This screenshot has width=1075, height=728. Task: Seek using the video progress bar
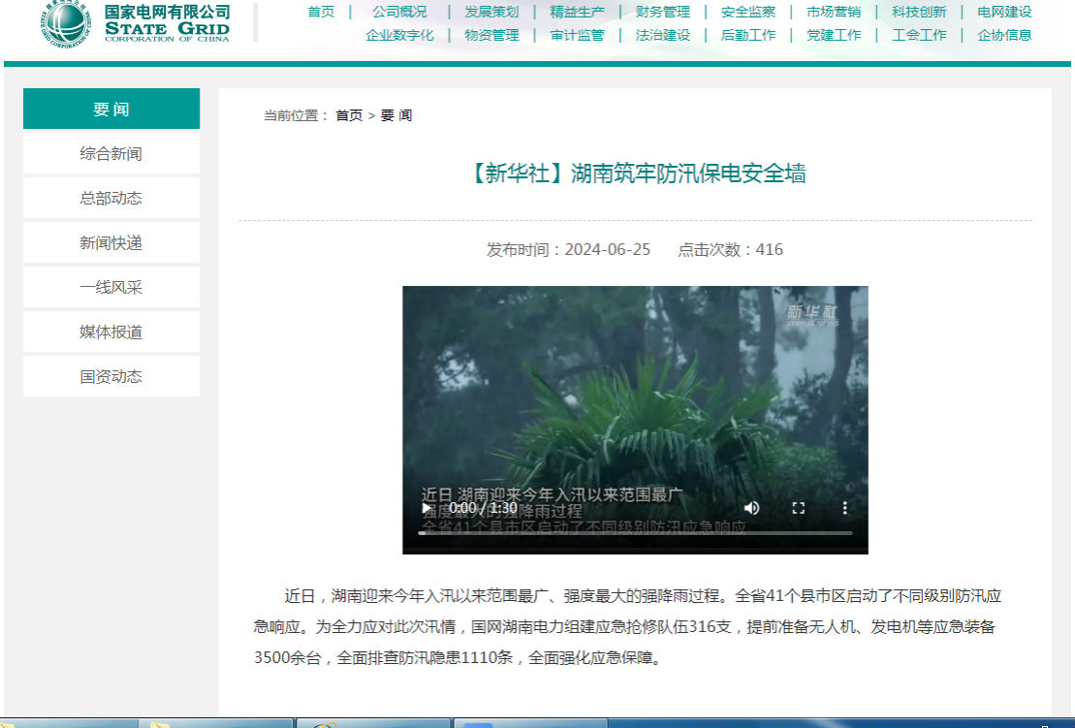pos(636,532)
